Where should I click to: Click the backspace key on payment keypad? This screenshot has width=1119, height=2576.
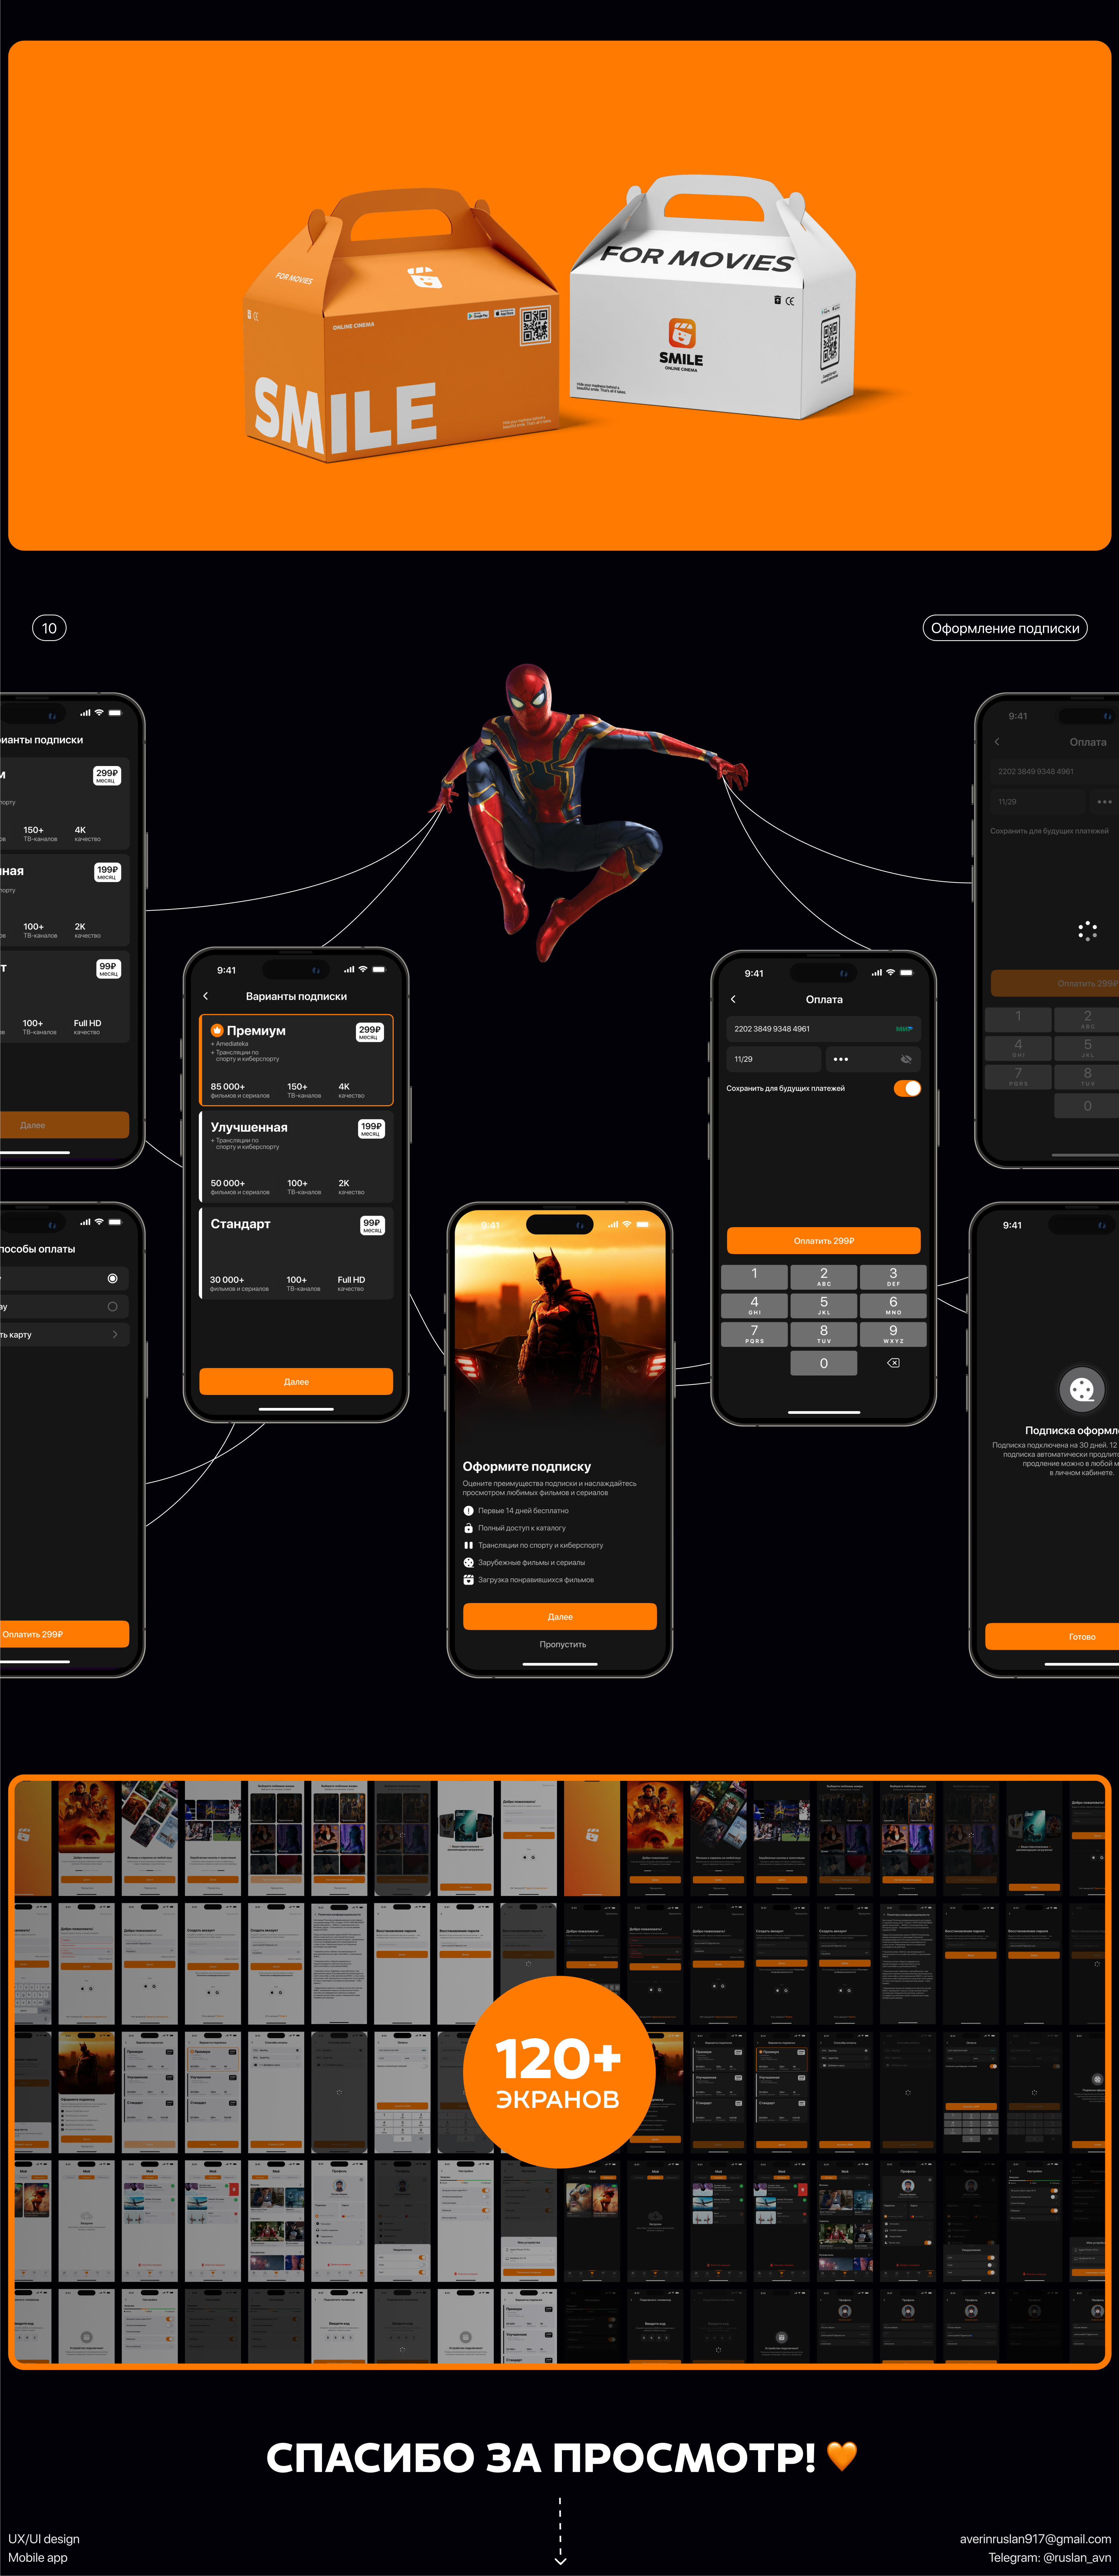pos(893,1363)
